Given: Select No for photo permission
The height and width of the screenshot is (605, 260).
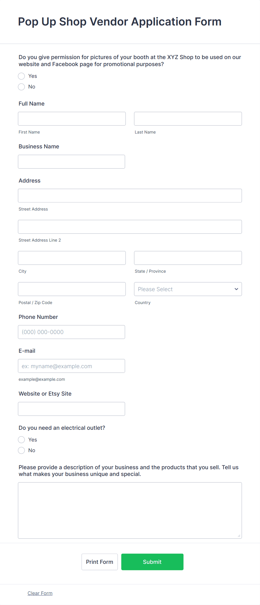Looking at the screenshot, I should pos(21,87).
